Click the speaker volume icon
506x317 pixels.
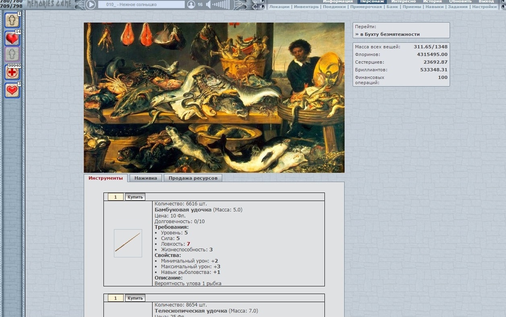[x=209, y=5]
